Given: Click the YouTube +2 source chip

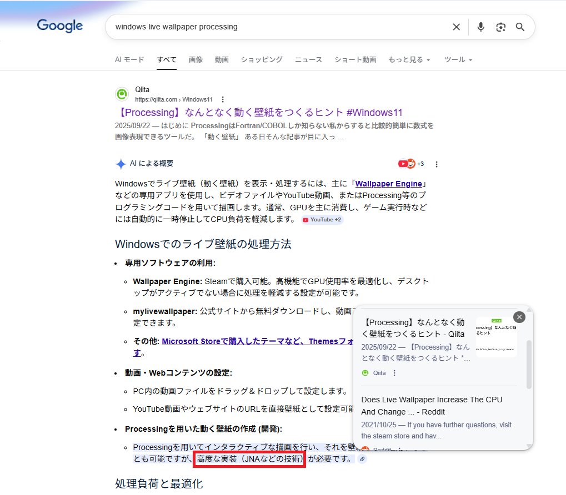Looking at the screenshot, I should click(x=322, y=220).
